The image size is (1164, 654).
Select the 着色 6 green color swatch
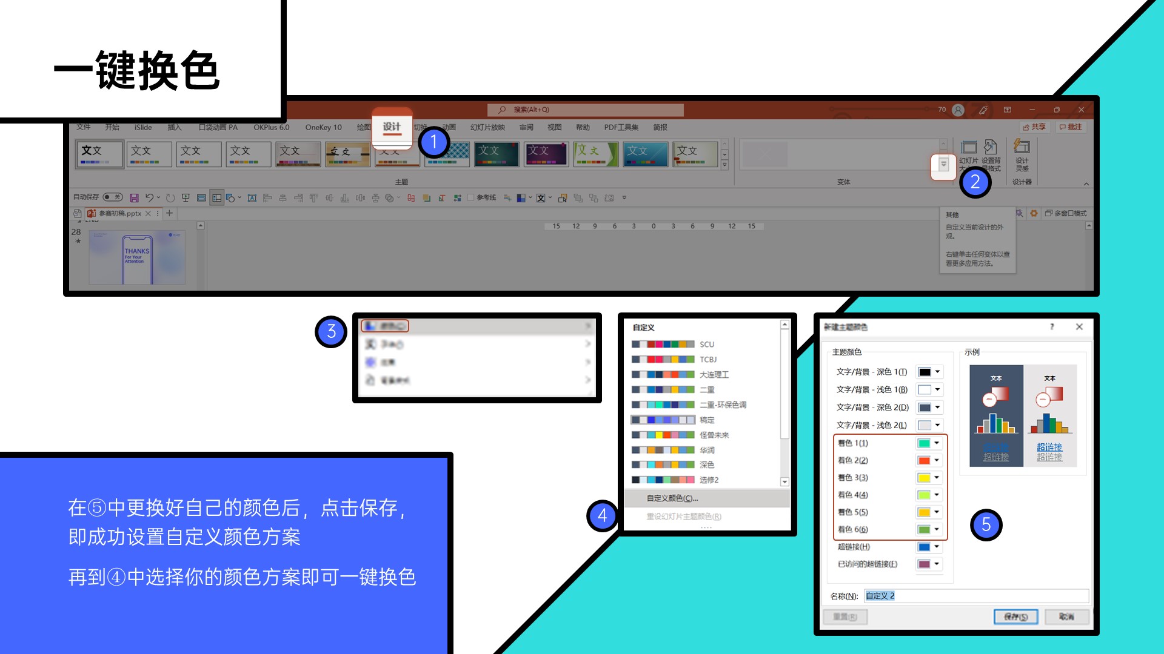pos(924,530)
